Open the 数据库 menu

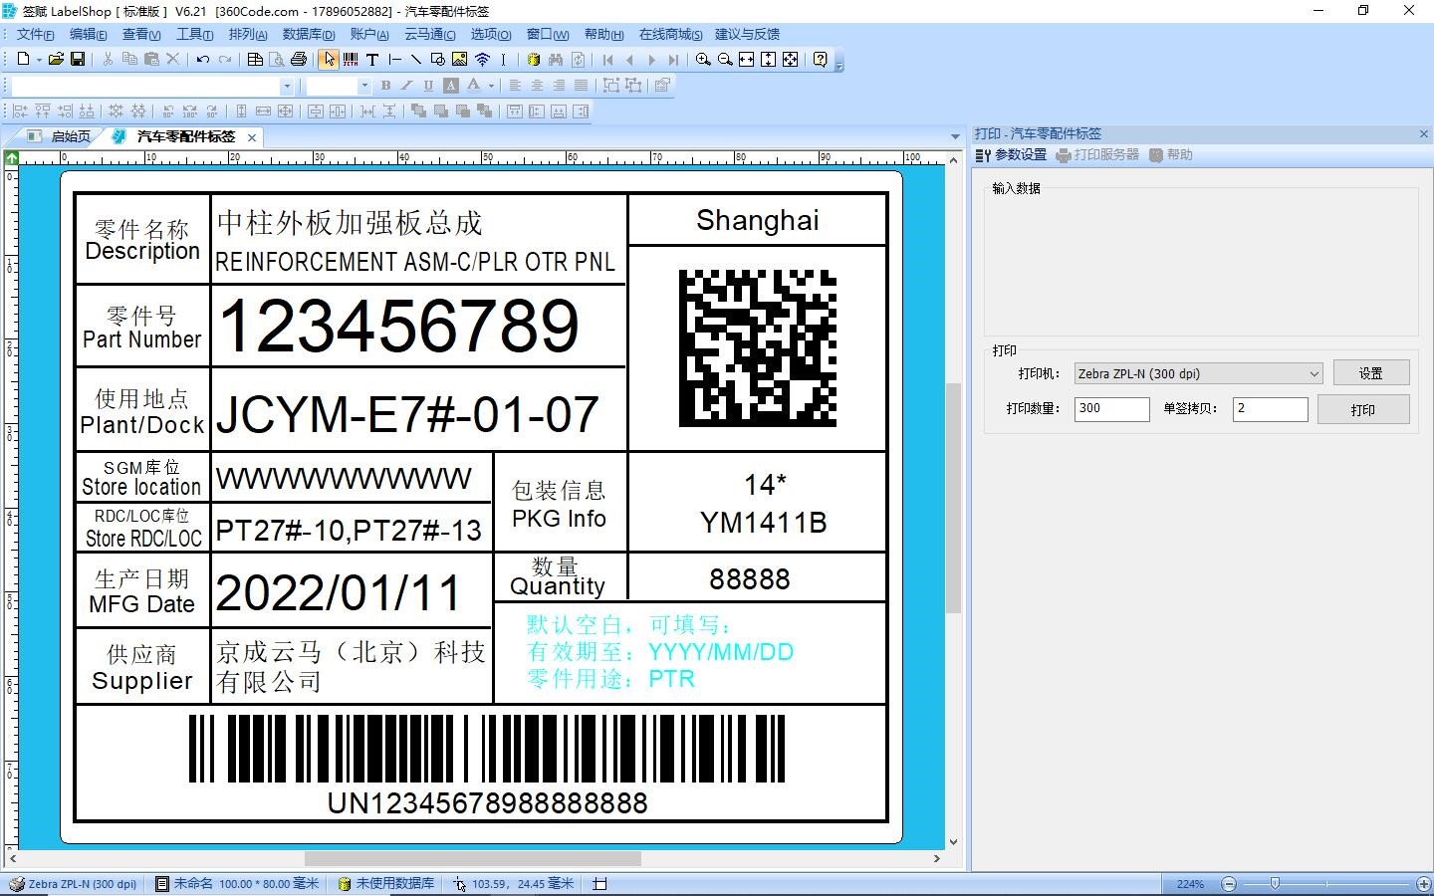309,33
